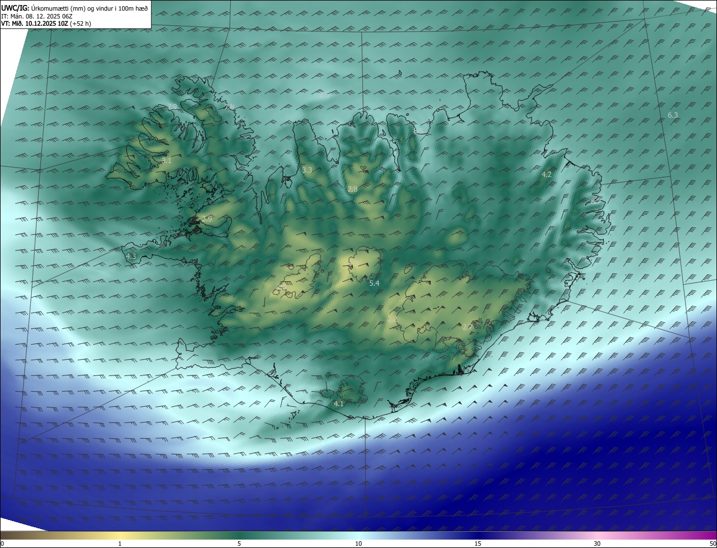Click the 5.4 precipitation value label
Image resolution: width=717 pixels, height=548 pixels.
374,284
